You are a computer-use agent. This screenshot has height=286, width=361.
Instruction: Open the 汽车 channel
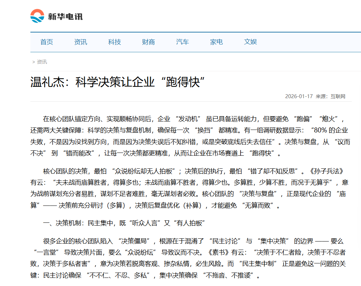click(182, 42)
